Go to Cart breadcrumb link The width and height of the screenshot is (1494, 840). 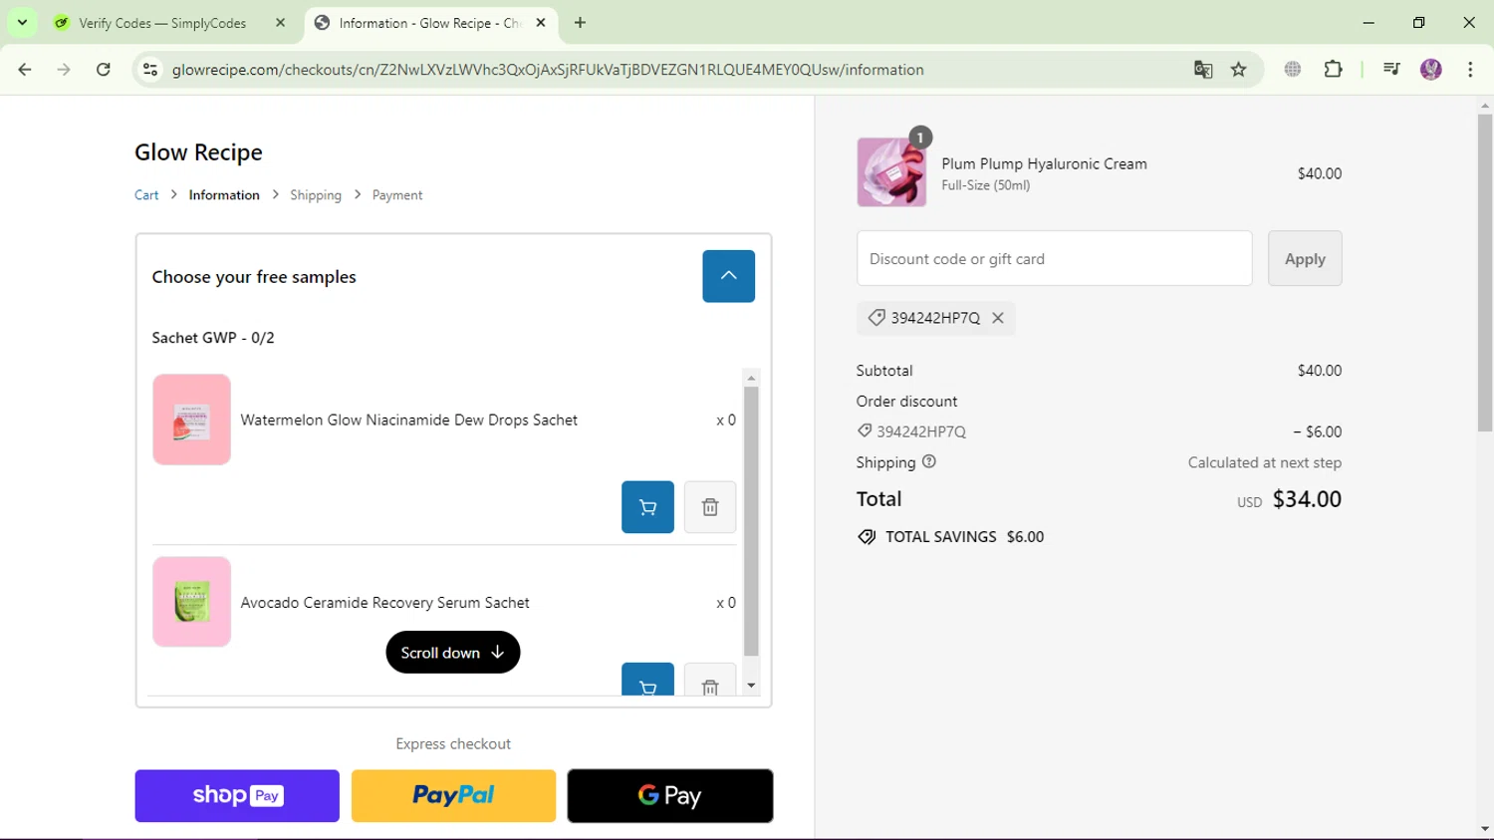click(146, 195)
